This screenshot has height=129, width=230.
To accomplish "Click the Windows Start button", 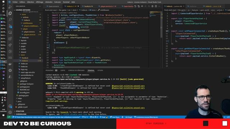I will coord(3,1).
